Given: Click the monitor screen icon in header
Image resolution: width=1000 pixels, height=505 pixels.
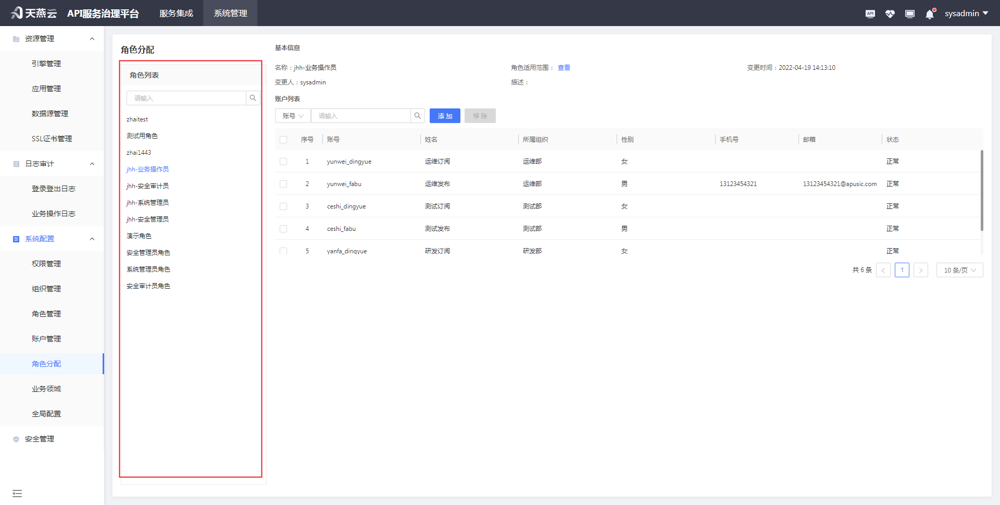Looking at the screenshot, I should [x=909, y=14].
